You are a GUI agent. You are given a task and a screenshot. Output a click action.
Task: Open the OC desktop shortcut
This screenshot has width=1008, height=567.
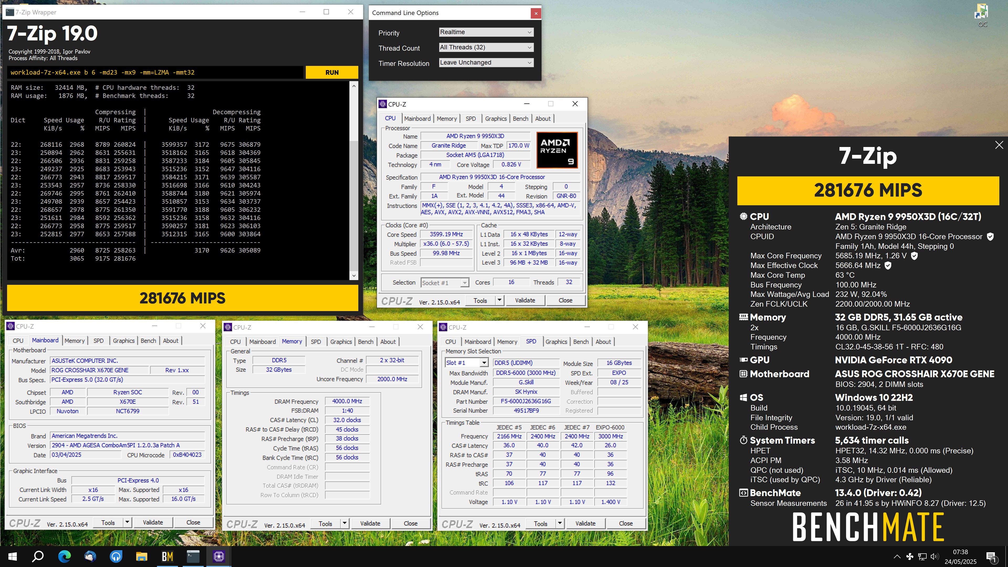click(982, 15)
